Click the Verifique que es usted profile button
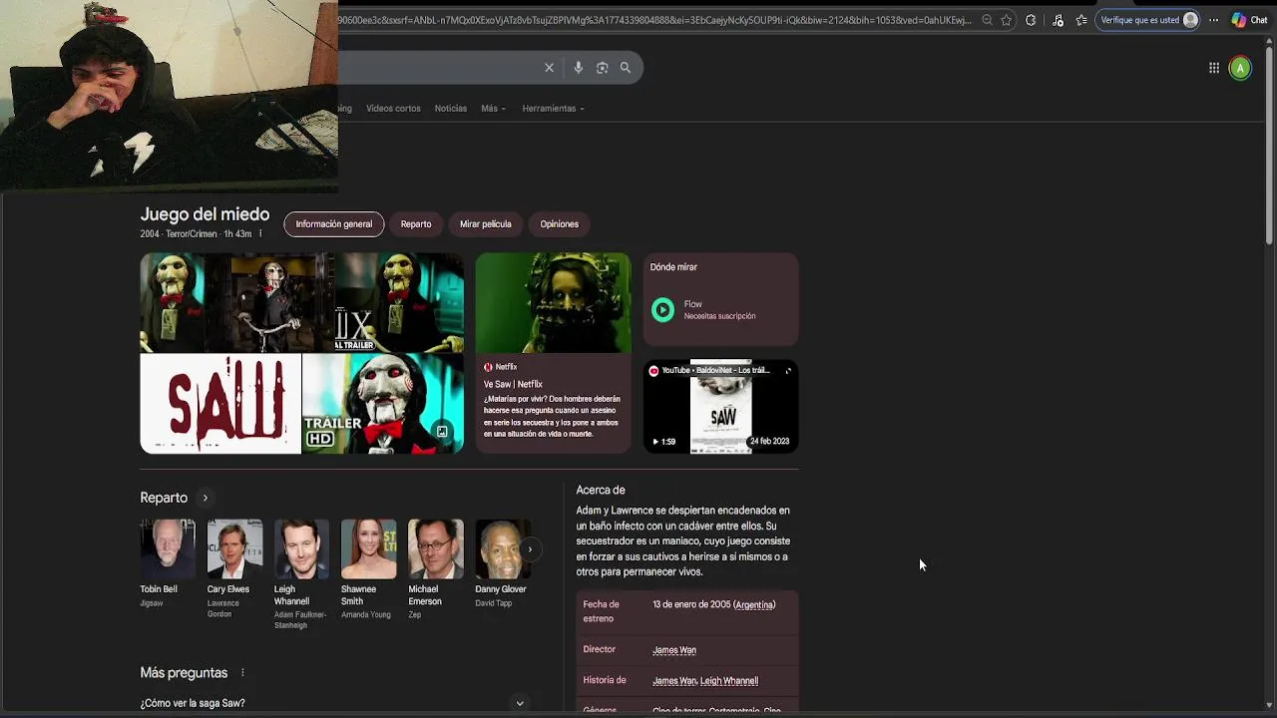 [x=1148, y=20]
